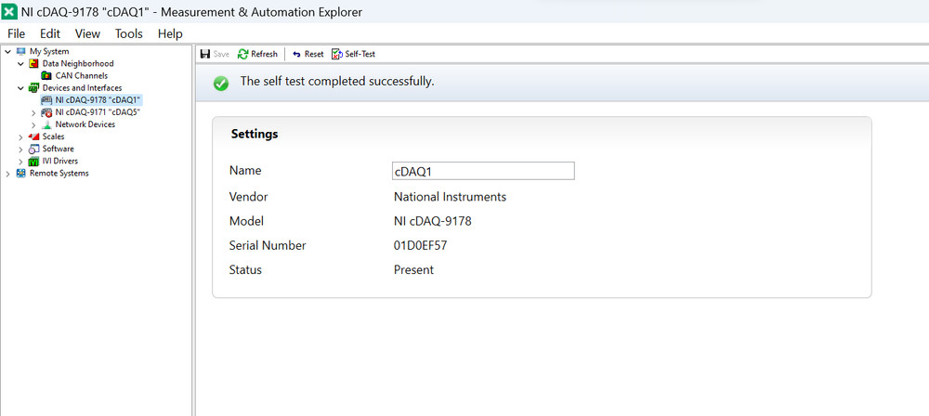929x416 pixels.
Task: Run Self-Test from the toolbar
Action: (x=354, y=54)
